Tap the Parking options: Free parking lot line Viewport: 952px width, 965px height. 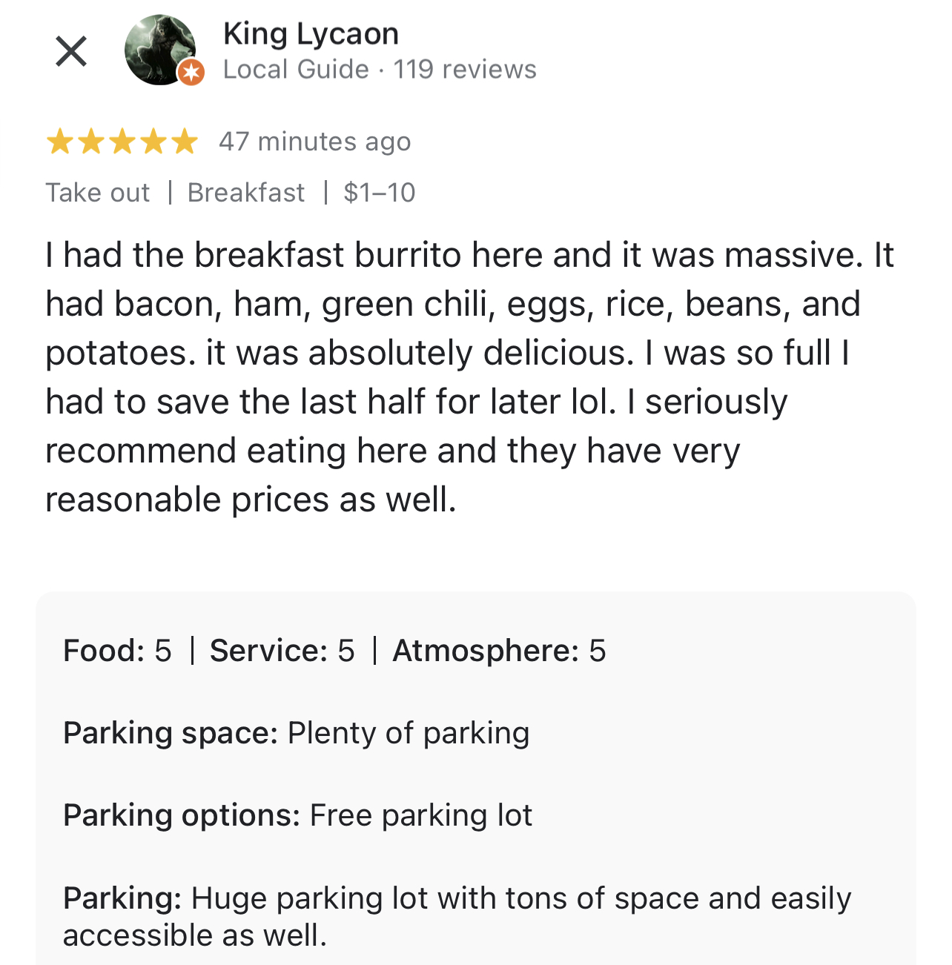pyautogui.click(x=298, y=815)
